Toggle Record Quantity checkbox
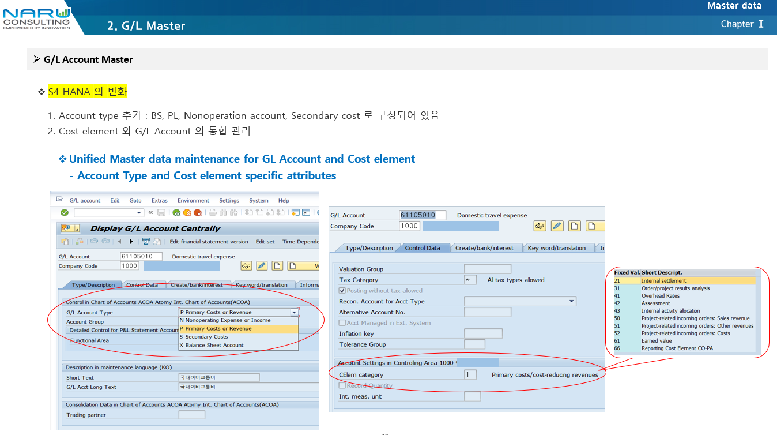This screenshot has width=777, height=435. point(342,385)
